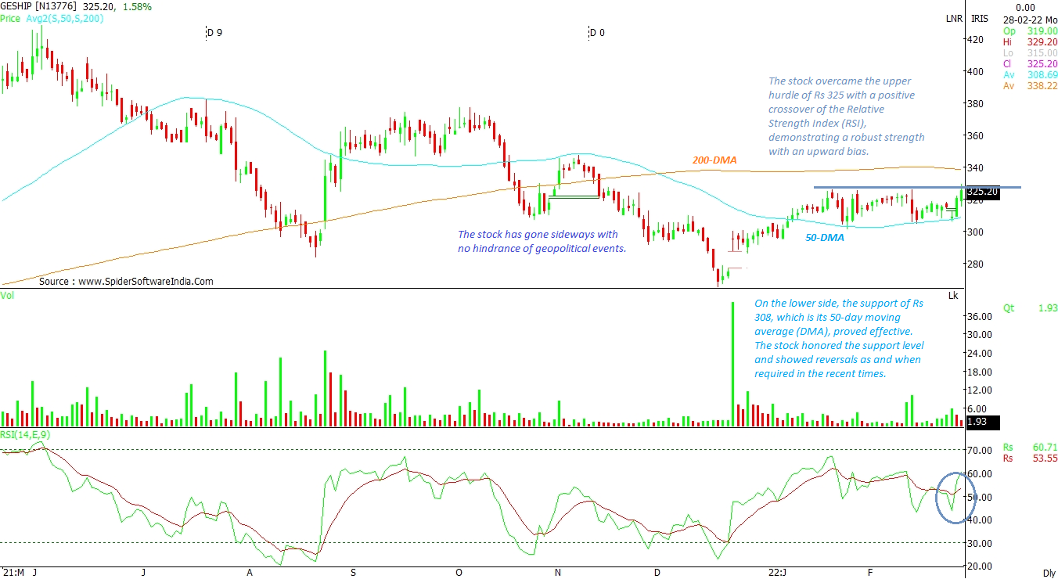The height and width of the screenshot is (579, 1058).
Task: Click the GESHIP [N13776] symbol title
Action: 41,6
